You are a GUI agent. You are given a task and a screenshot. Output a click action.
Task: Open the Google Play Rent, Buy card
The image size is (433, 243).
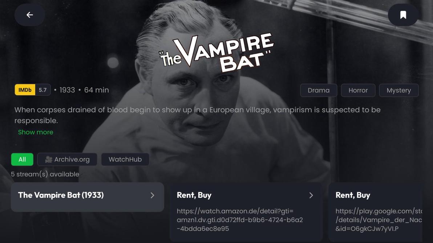[375, 212]
